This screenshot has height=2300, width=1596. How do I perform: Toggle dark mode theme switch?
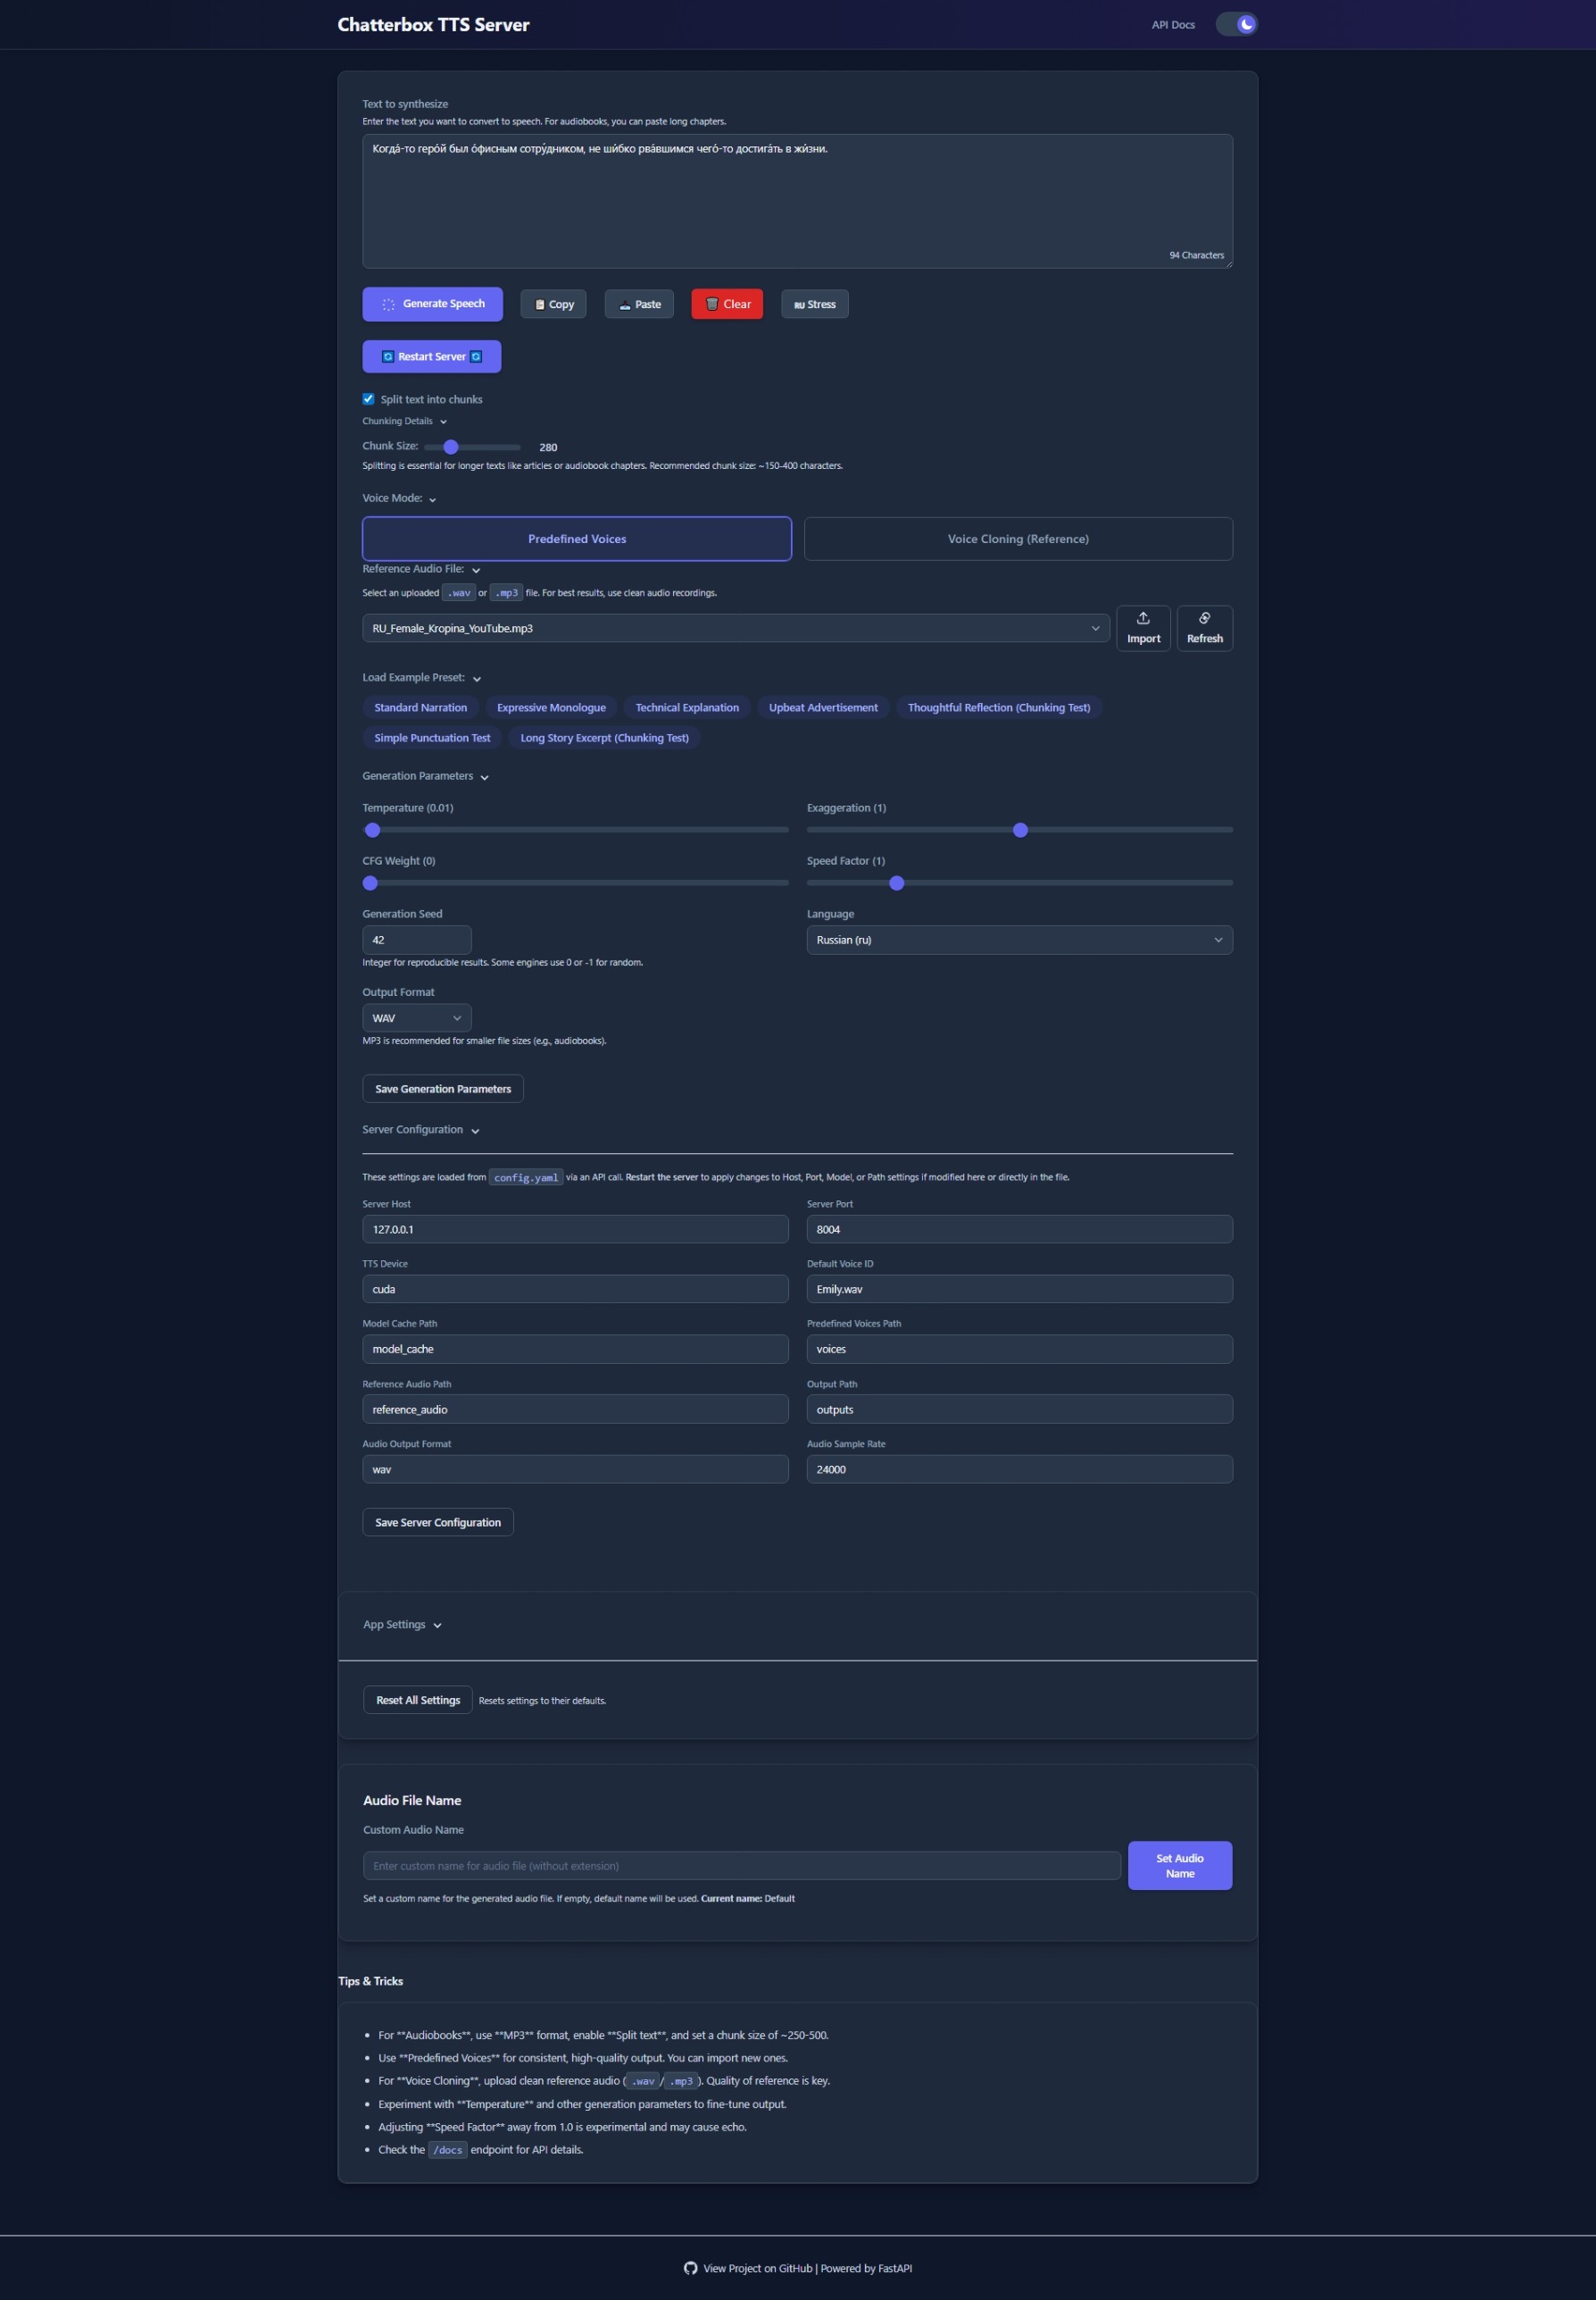[1236, 25]
